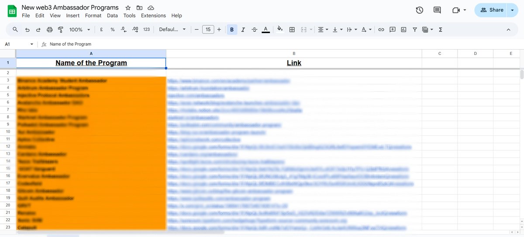Check the cloud document status icon

click(x=151, y=8)
